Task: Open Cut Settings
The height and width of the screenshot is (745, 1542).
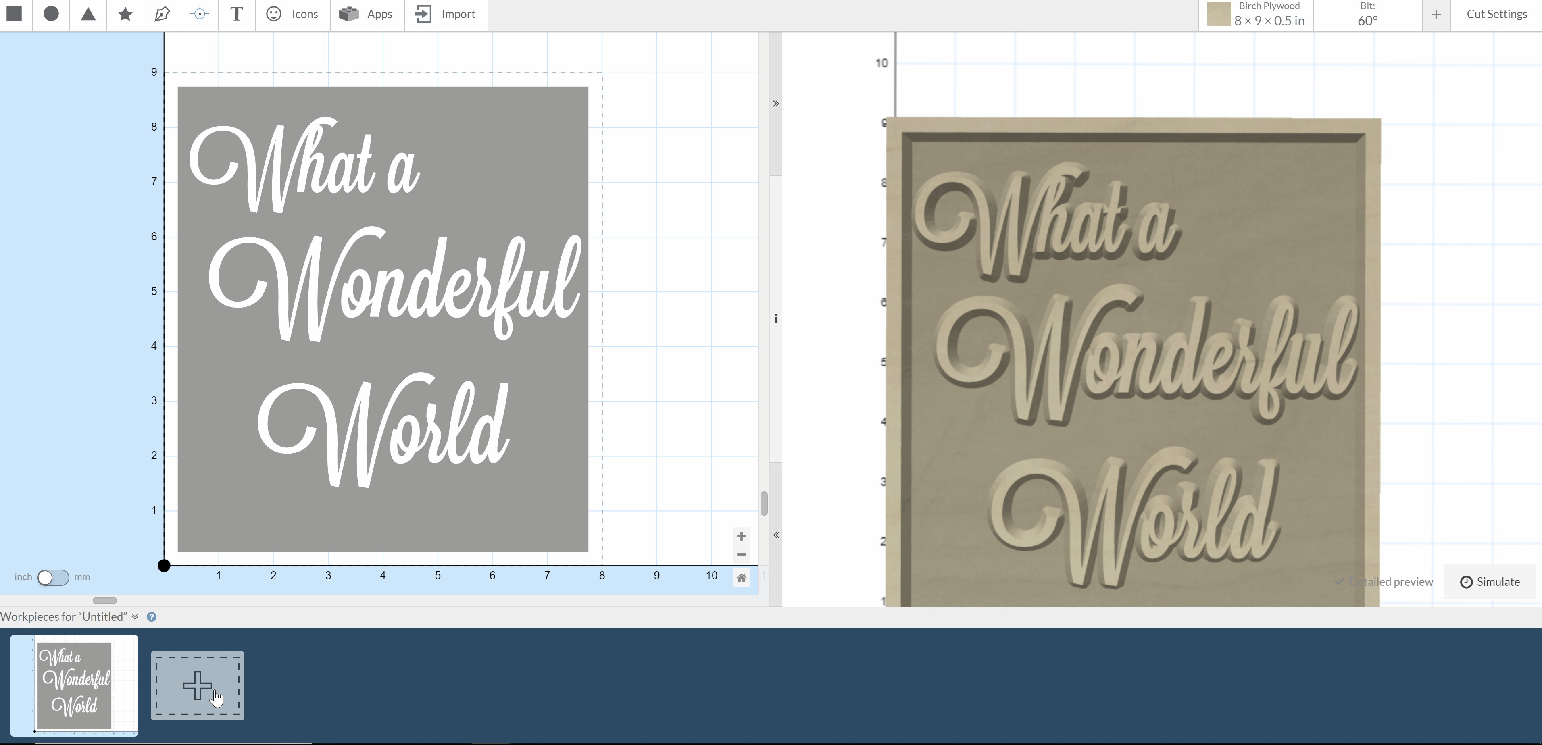Action: pyautogui.click(x=1496, y=14)
